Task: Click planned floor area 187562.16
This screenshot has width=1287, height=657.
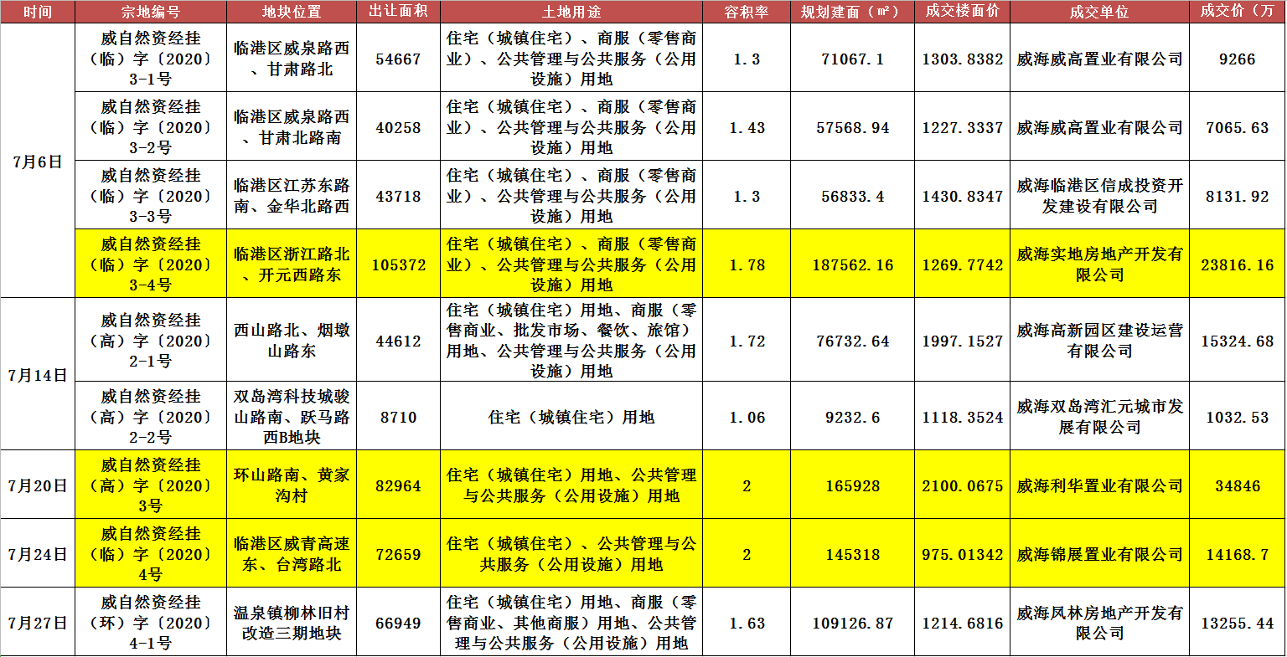Action: tap(853, 264)
